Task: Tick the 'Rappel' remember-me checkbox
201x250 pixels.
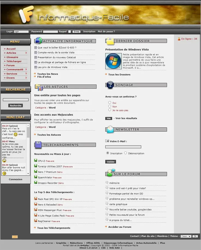Action: 69,32
